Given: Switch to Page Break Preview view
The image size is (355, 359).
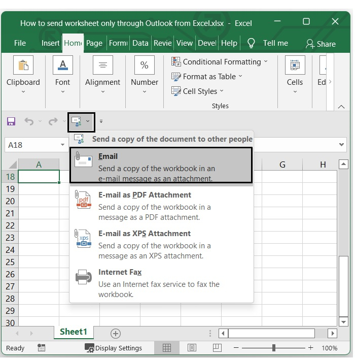Looking at the screenshot, I should click(x=217, y=348).
